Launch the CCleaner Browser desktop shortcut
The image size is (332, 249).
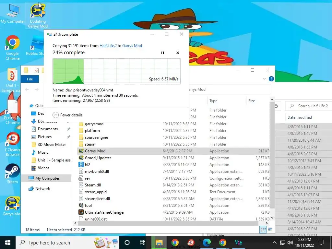pos(12,144)
